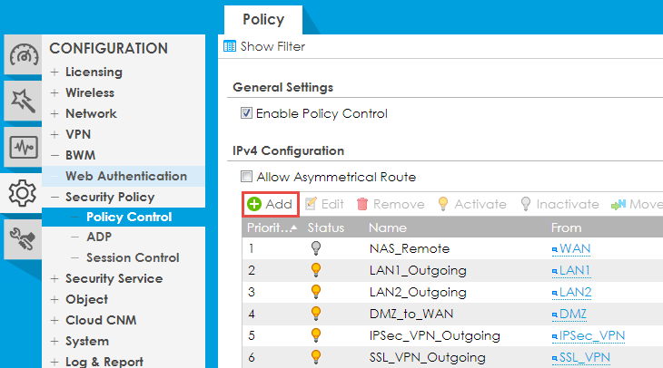Toggle Allow Asymmetrical Route checkbox
Image resolution: width=663 pixels, height=368 pixels.
[245, 178]
